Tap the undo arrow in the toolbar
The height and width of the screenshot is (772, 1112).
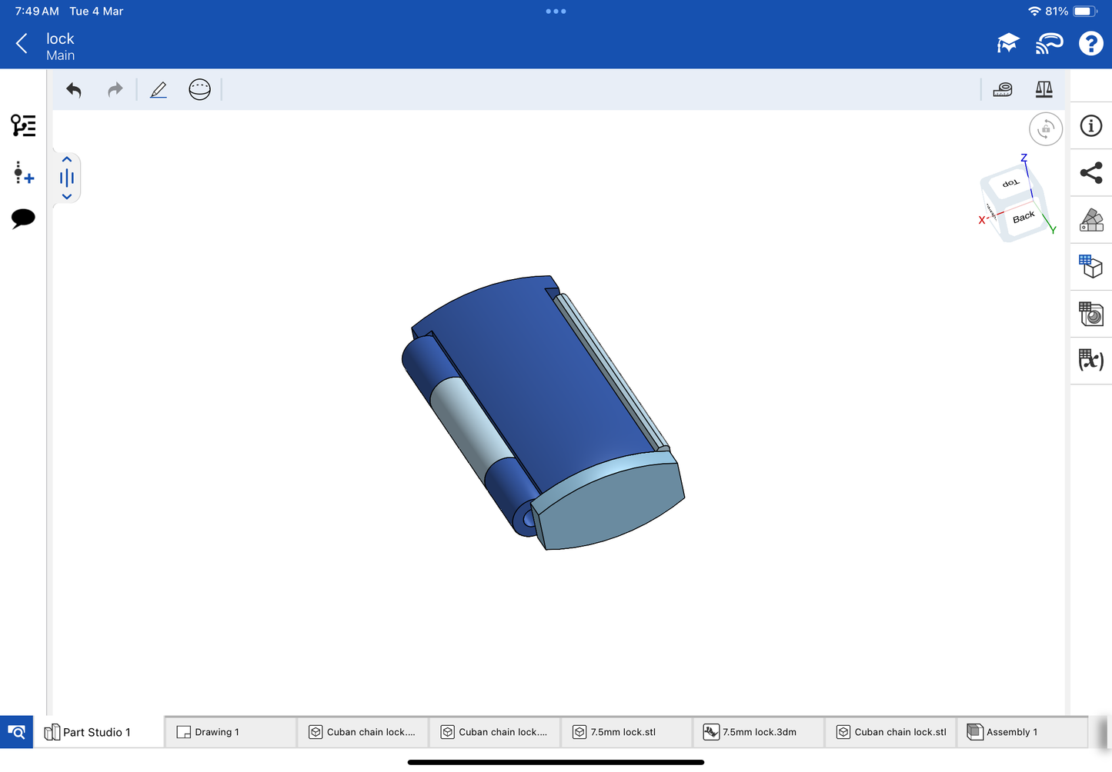click(74, 90)
